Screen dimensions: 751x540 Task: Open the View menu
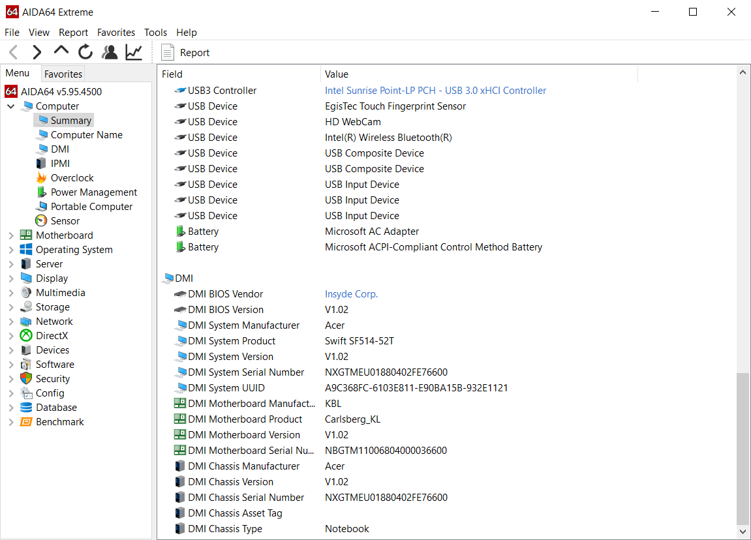(x=38, y=32)
